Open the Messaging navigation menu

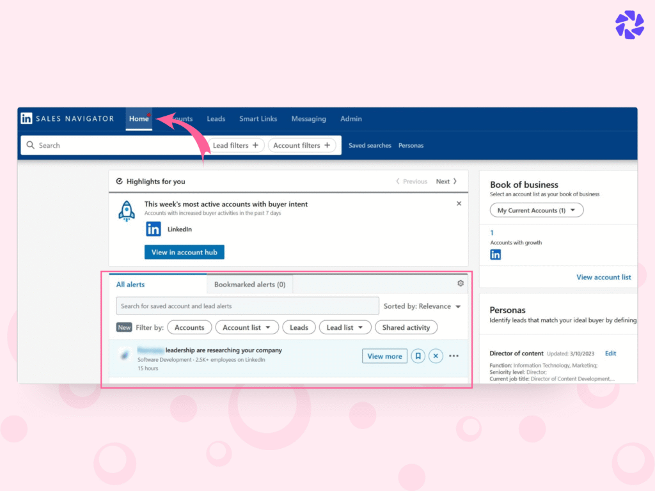click(x=309, y=118)
